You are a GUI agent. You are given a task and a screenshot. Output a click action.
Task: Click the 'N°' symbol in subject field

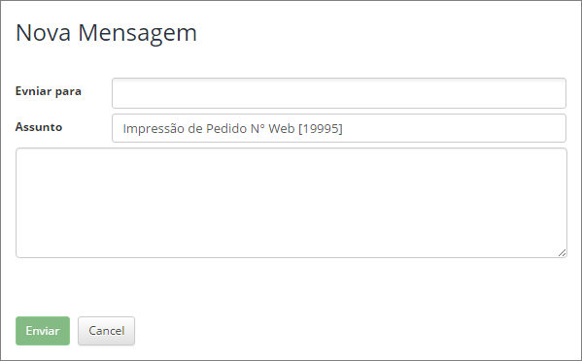pos(257,129)
